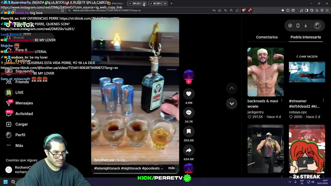This screenshot has height=186, width=331.
Task: Expand the video description with más
Action: (x=171, y=168)
